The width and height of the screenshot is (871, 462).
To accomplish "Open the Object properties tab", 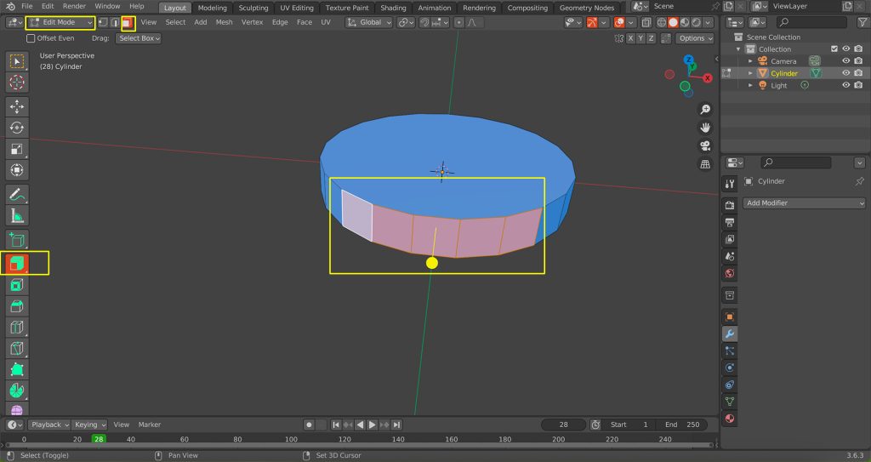I will tap(730, 317).
